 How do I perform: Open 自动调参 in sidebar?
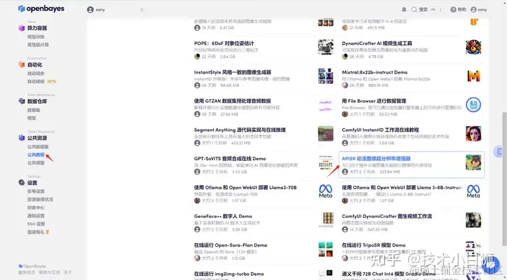click(36, 73)
